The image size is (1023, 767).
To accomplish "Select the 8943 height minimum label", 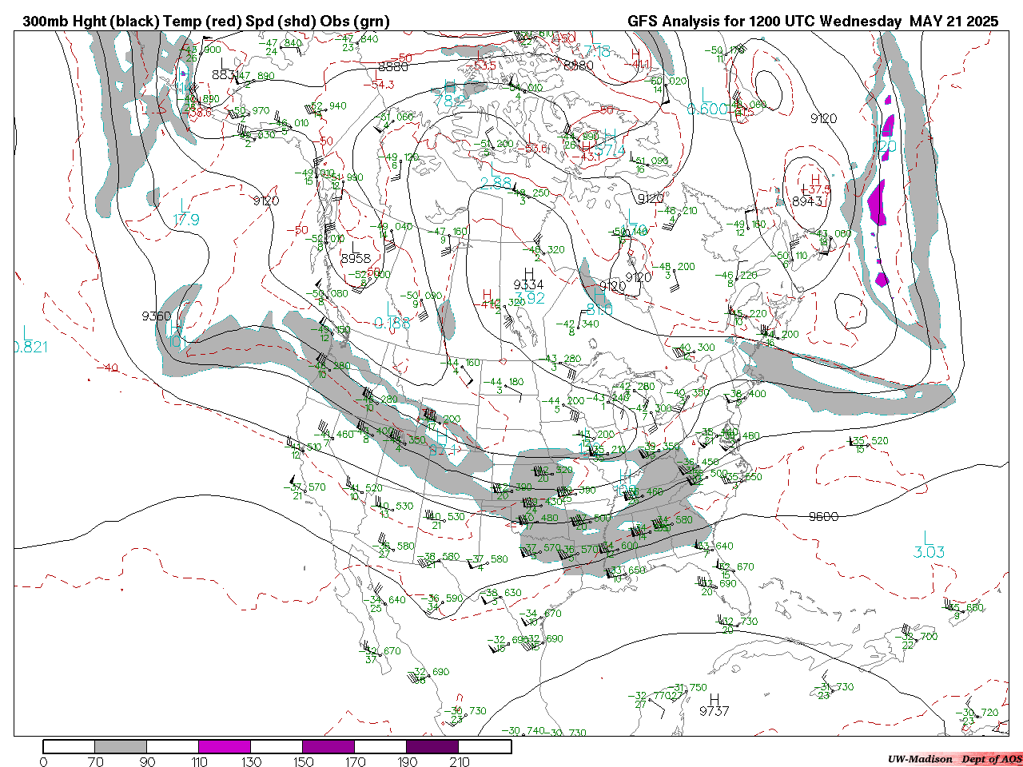I will point(806,201).
